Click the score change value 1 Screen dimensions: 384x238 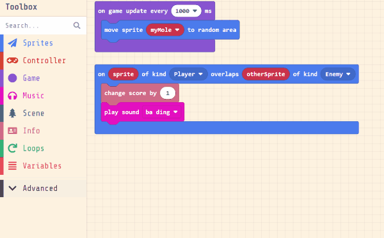tap(168, 93)
